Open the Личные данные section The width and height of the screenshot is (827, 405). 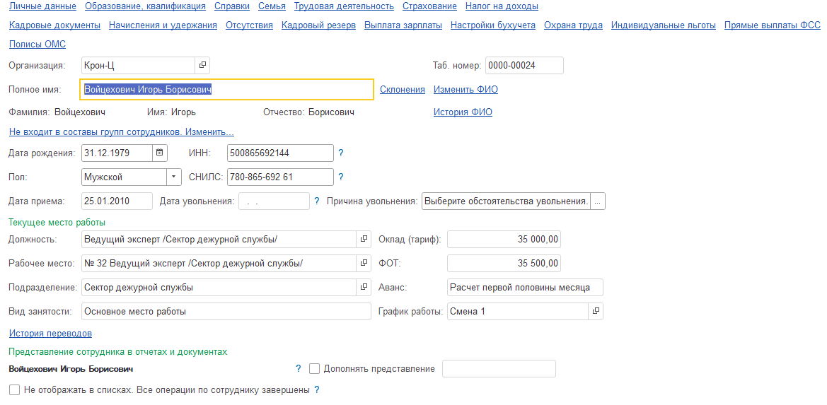tap(42, 6)
